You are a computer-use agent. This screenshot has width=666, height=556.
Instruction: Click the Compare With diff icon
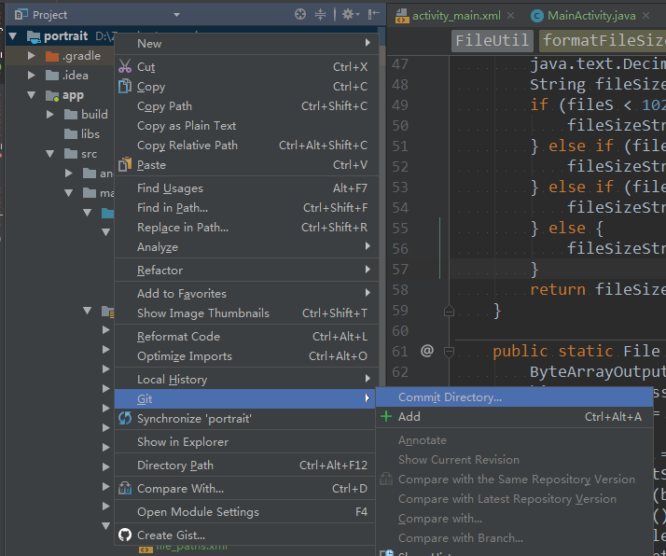[125, 488]
